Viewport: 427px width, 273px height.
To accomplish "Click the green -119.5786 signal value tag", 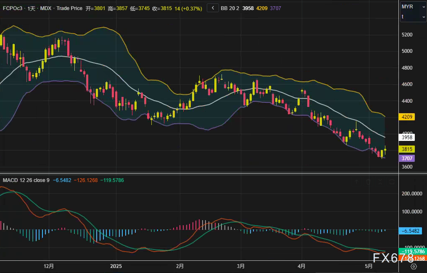I will point(412,252).
